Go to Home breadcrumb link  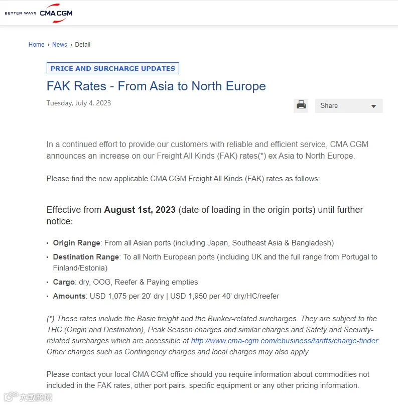click(x=37, y=45)
